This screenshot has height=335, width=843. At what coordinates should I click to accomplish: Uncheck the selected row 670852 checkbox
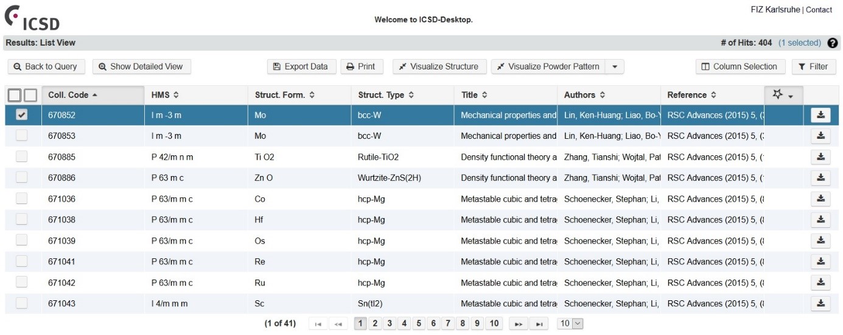tap(21, 115)
